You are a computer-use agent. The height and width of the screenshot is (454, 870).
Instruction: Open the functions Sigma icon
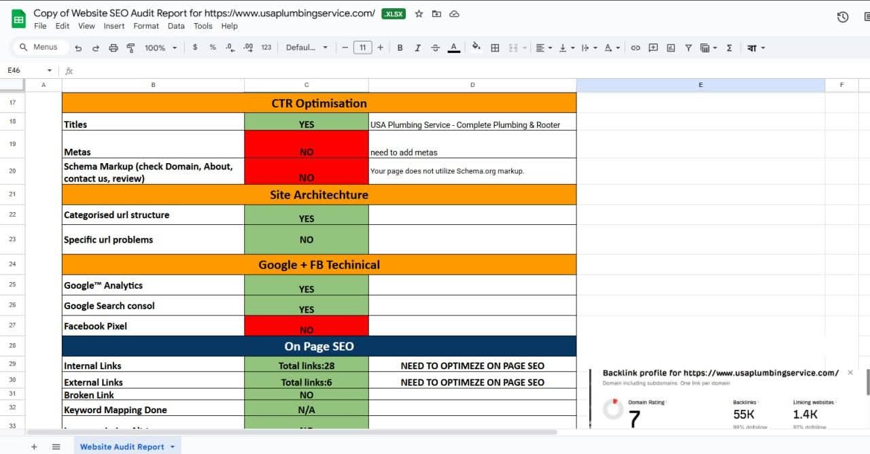point(729,48)
